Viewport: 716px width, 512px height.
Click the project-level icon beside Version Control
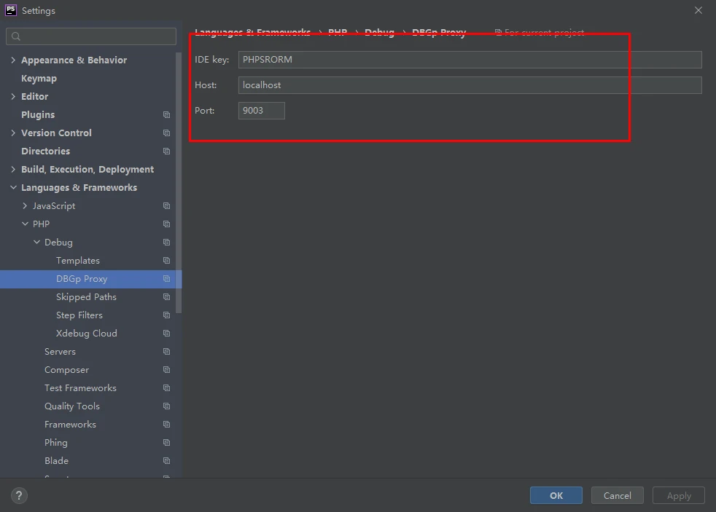(166, 133)
